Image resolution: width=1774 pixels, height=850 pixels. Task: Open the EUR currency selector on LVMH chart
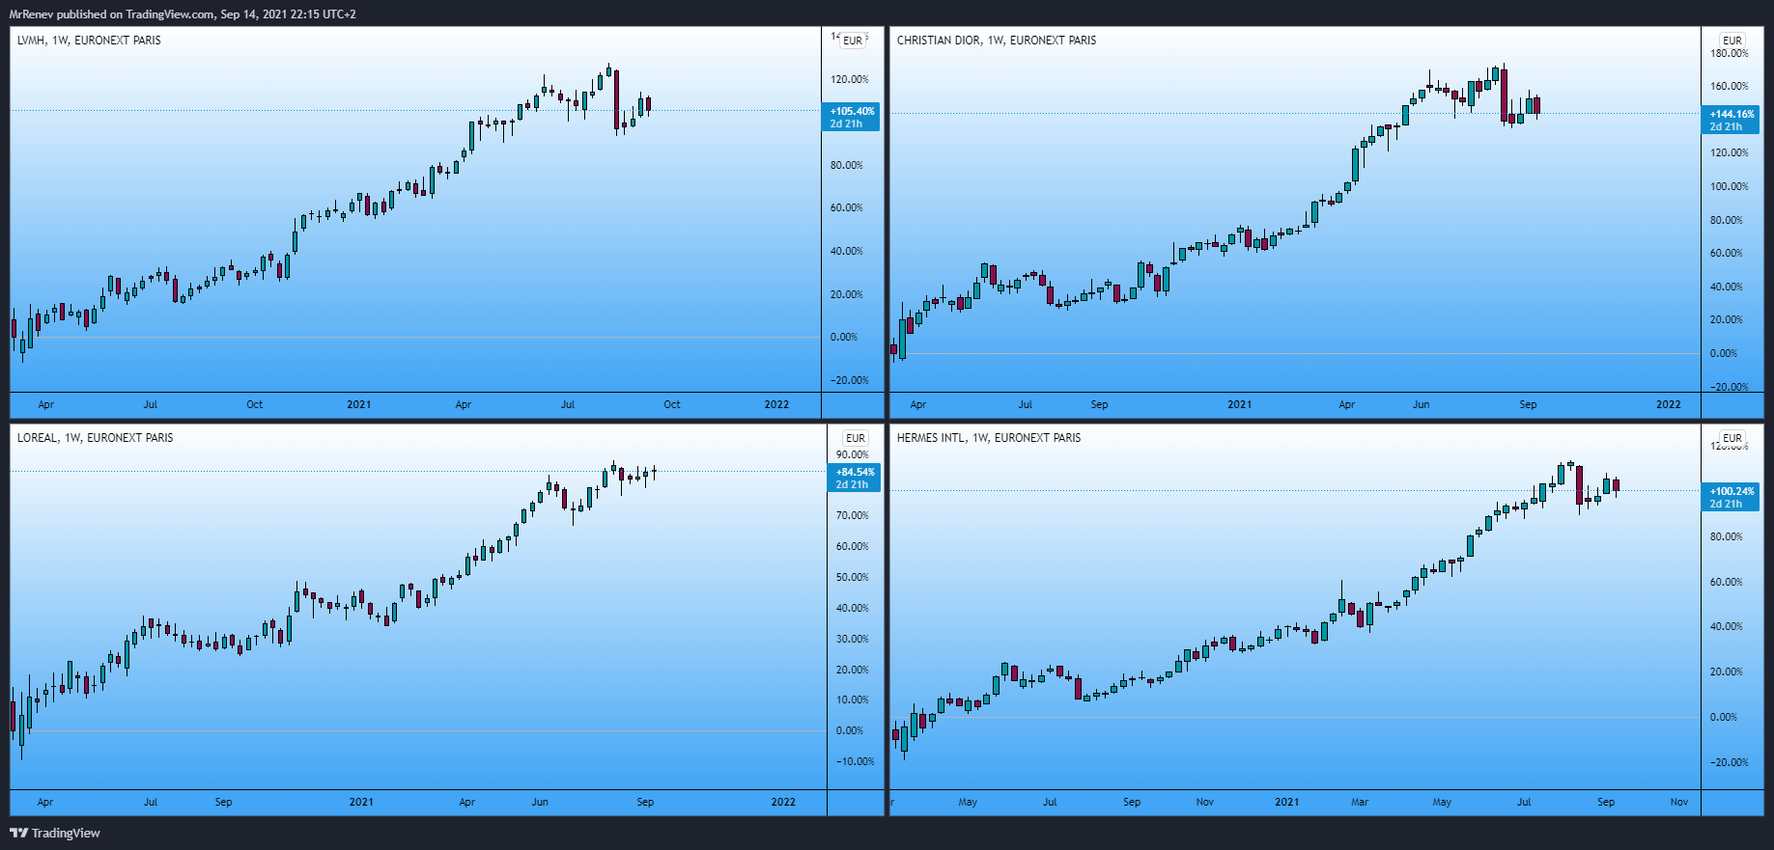[853, 41]
